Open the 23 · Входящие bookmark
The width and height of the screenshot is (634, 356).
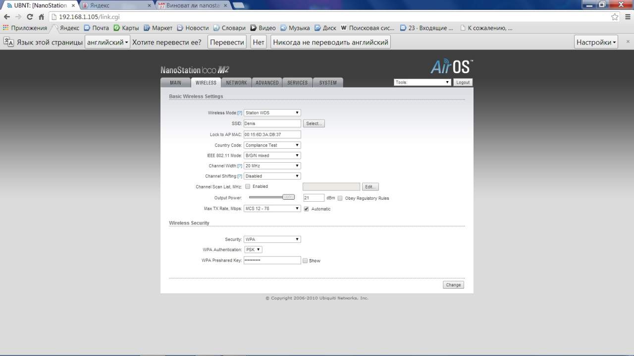(426, 28)
